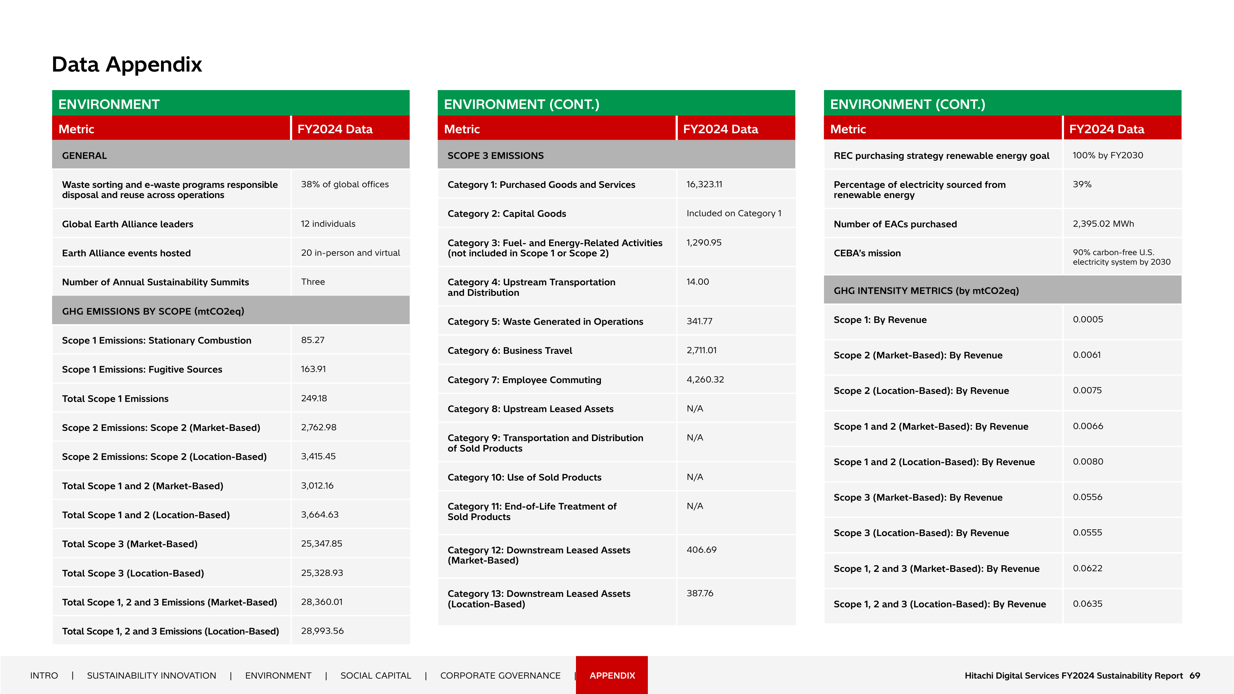Click the 1,290.95 Category 3 value
The height and width of the screenshot is (694, 1234).
click(x=704, y=242)
